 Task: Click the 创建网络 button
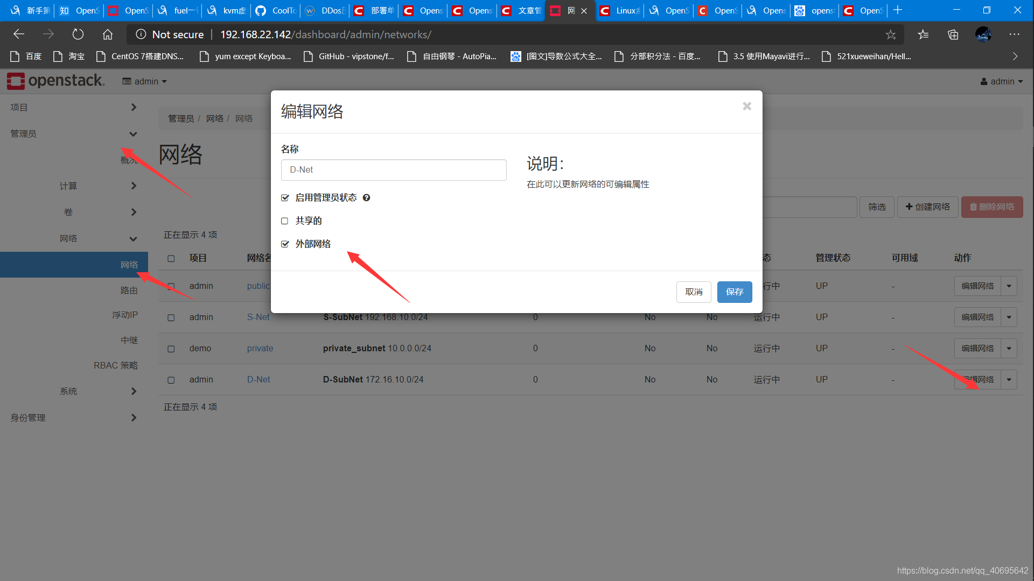[x=927, y=207]
